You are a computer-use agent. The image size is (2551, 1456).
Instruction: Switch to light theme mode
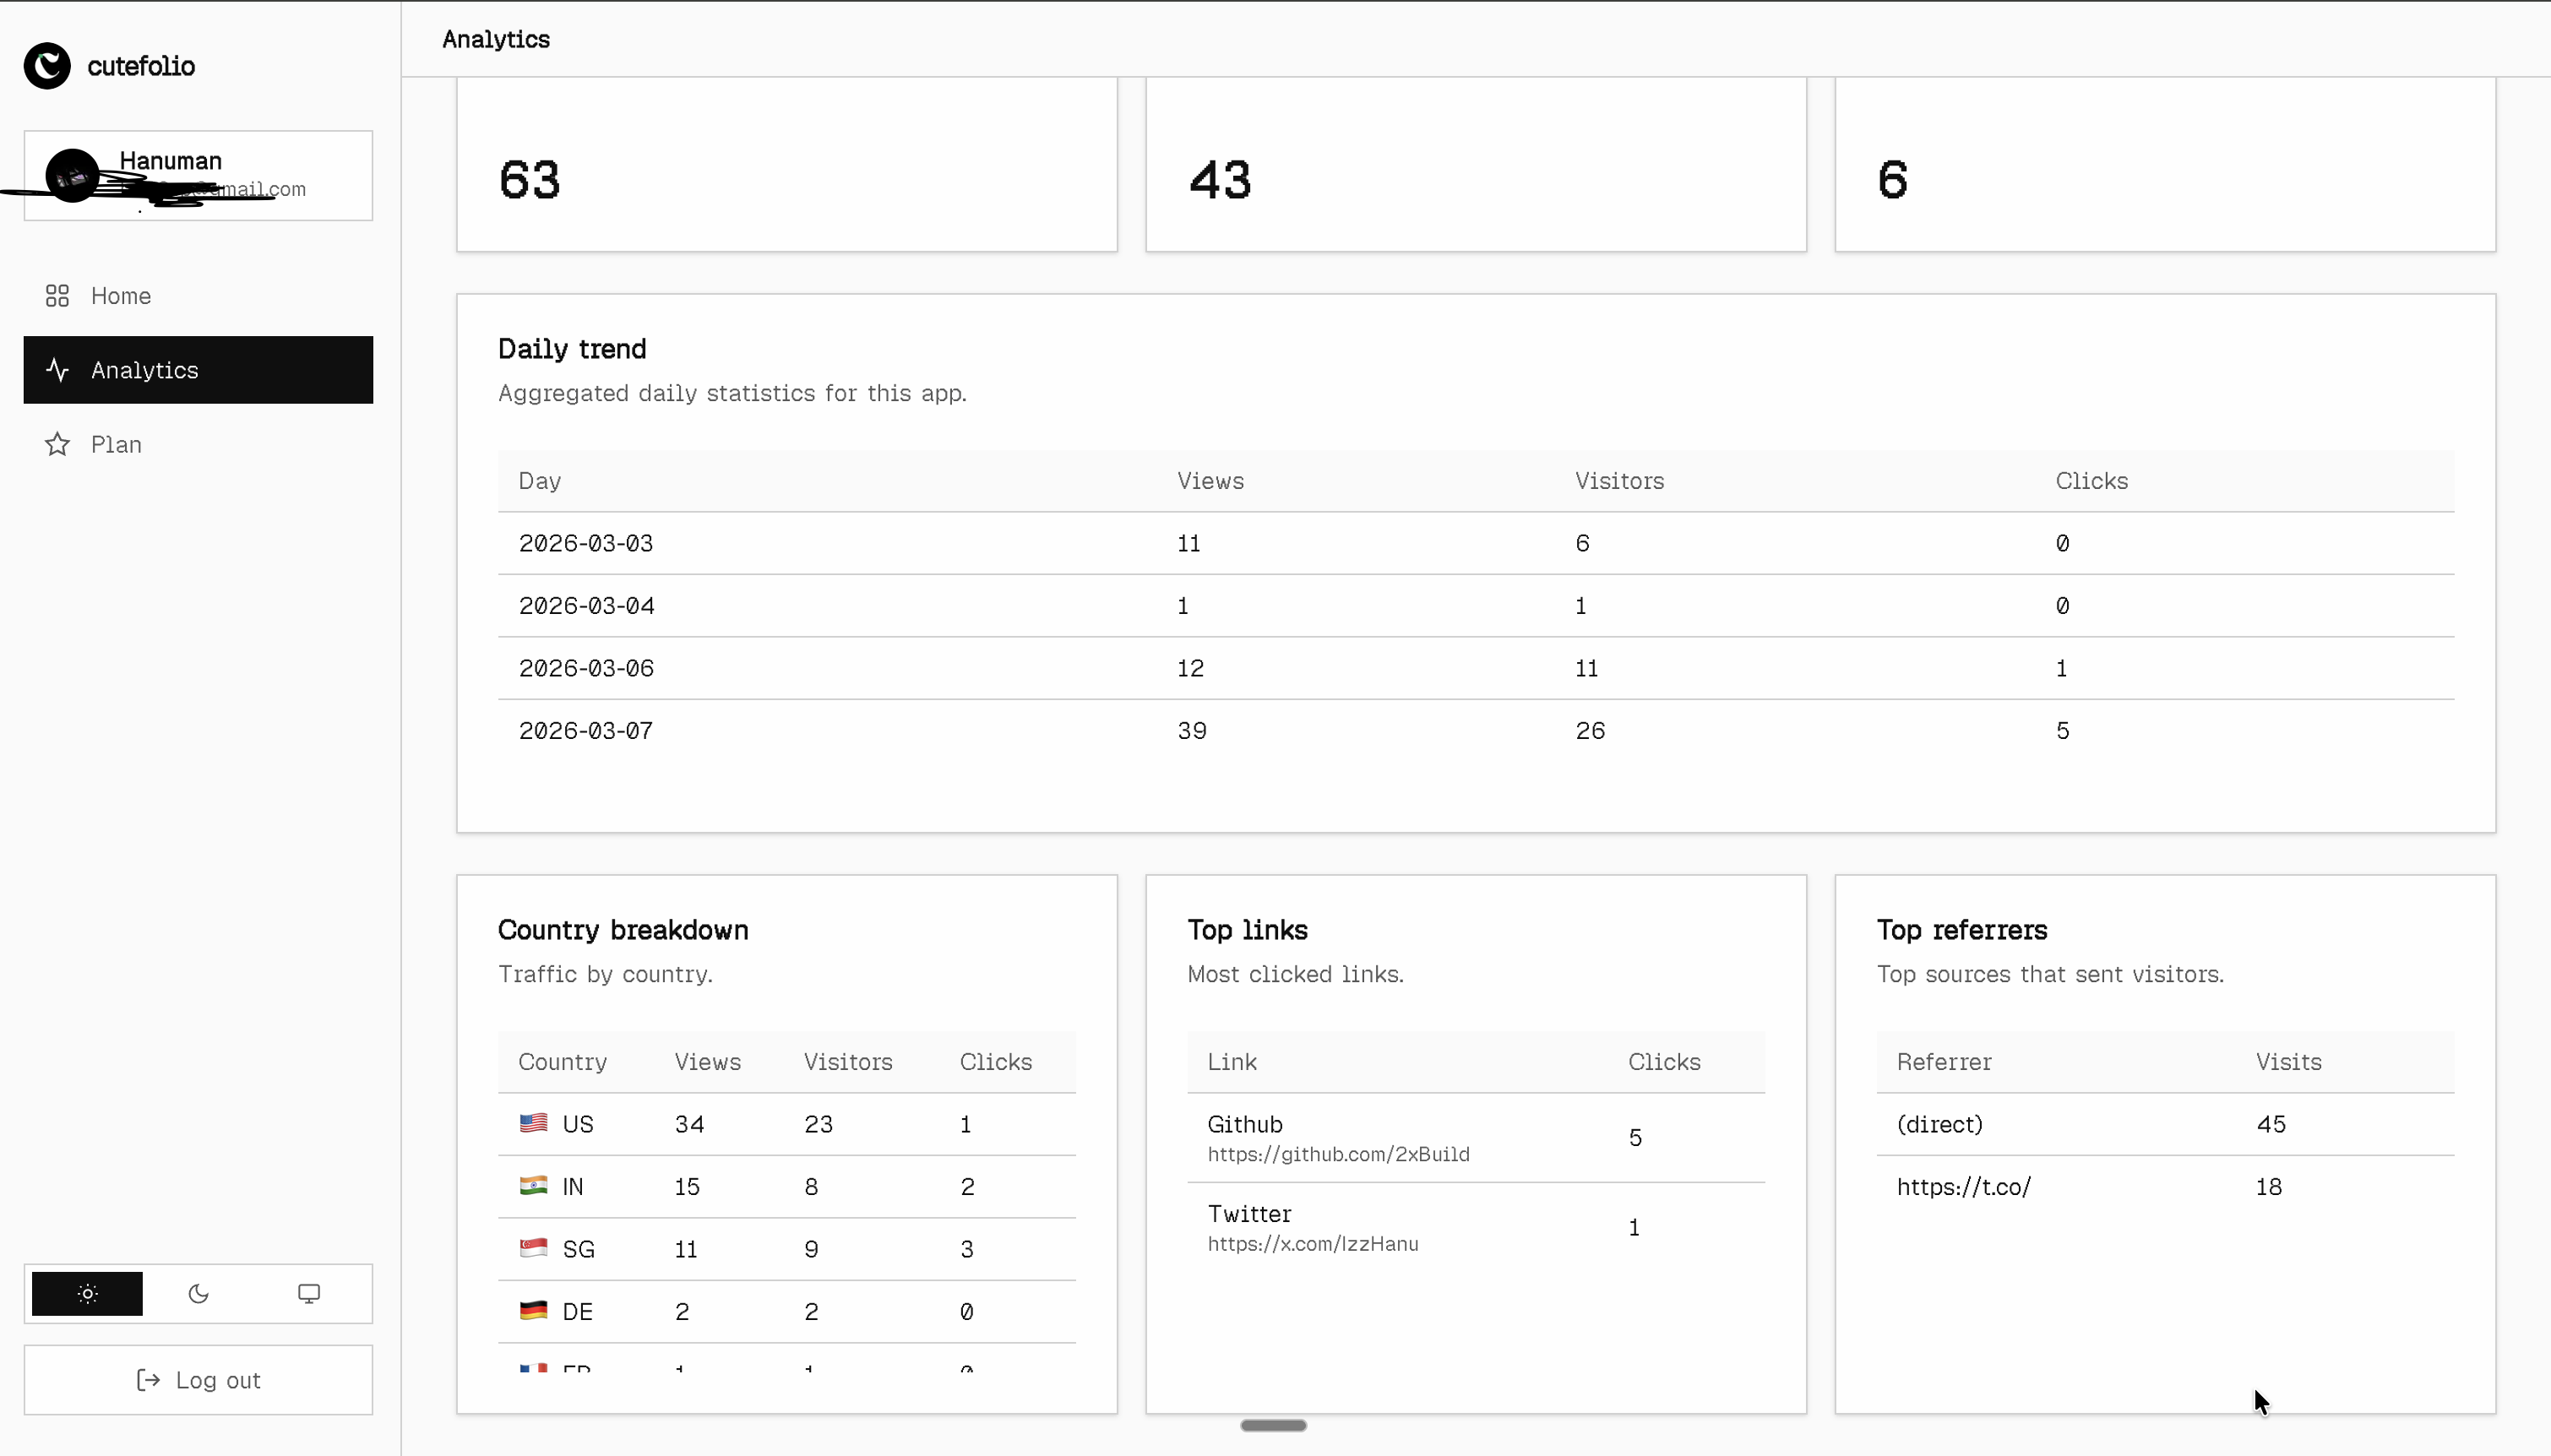87,1294
